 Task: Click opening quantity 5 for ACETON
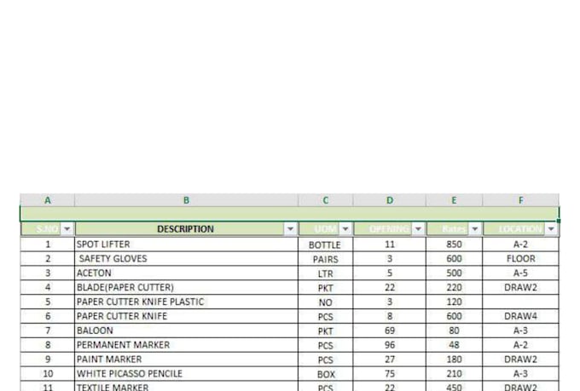pos(390,273)
